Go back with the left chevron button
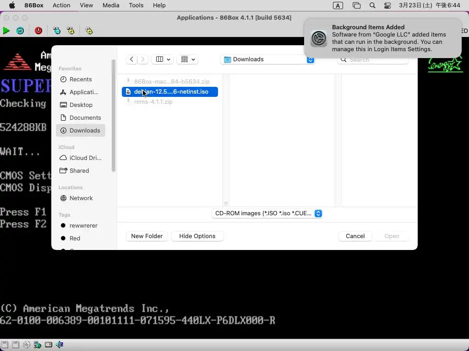 click(x=131, y=59)
